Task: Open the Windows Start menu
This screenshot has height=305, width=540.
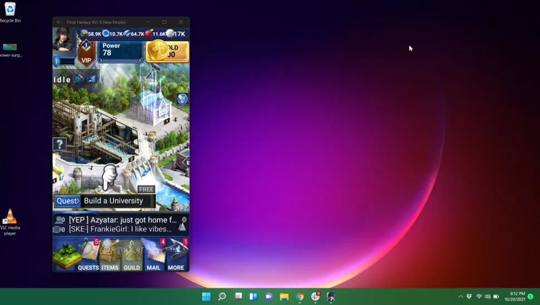Action: [x=206, y=297]
